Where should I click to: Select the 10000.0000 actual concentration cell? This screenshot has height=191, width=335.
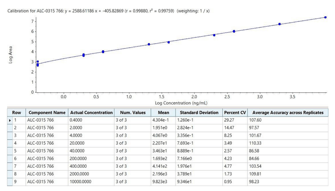[91, 182]
